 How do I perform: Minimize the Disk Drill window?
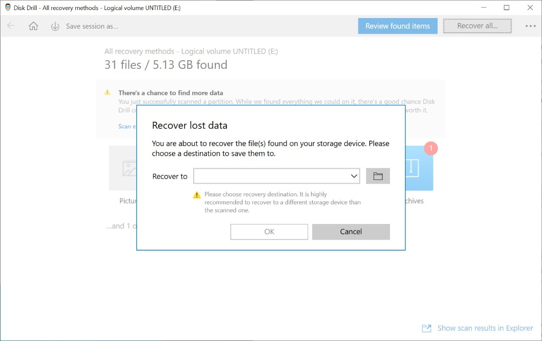pos(484,7)
